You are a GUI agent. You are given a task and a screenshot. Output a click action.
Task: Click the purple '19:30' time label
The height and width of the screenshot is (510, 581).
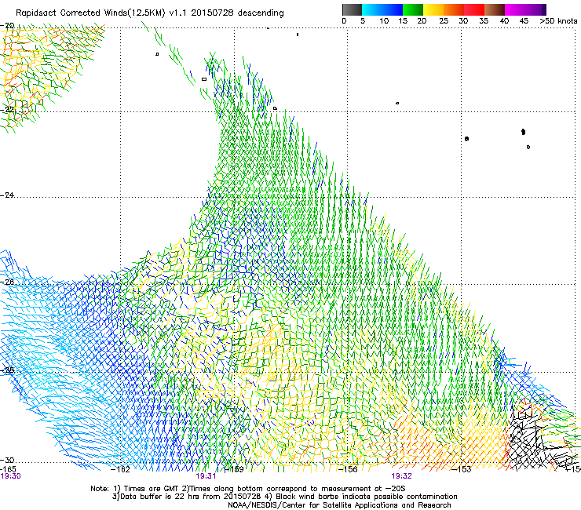pos(10,476)
